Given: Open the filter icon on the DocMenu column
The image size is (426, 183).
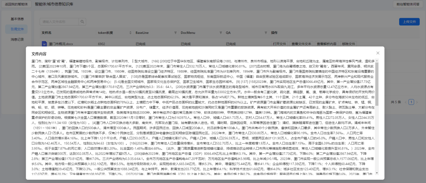Looking at the screenshot, I should (x=220, y=33).
